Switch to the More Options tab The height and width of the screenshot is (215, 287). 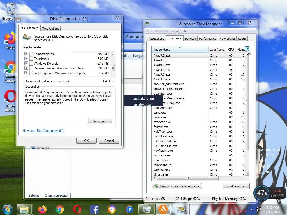[x=50, y=29]
